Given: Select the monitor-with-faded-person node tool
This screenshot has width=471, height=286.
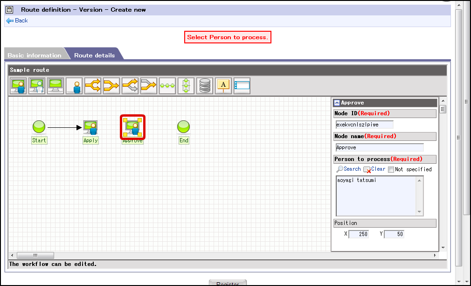Looking at the screenshot, I should (37, 86).
